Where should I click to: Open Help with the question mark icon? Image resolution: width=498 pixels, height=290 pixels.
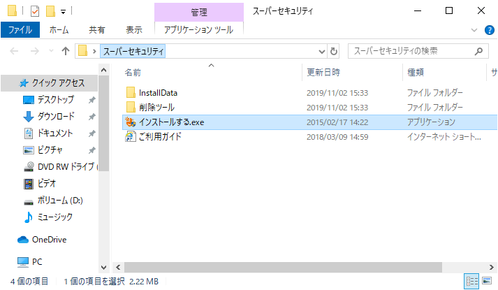(x=490, y=30)
